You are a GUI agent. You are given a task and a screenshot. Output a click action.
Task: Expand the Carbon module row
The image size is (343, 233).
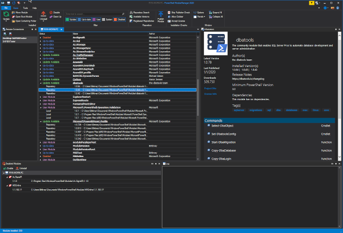coord(40,80)
